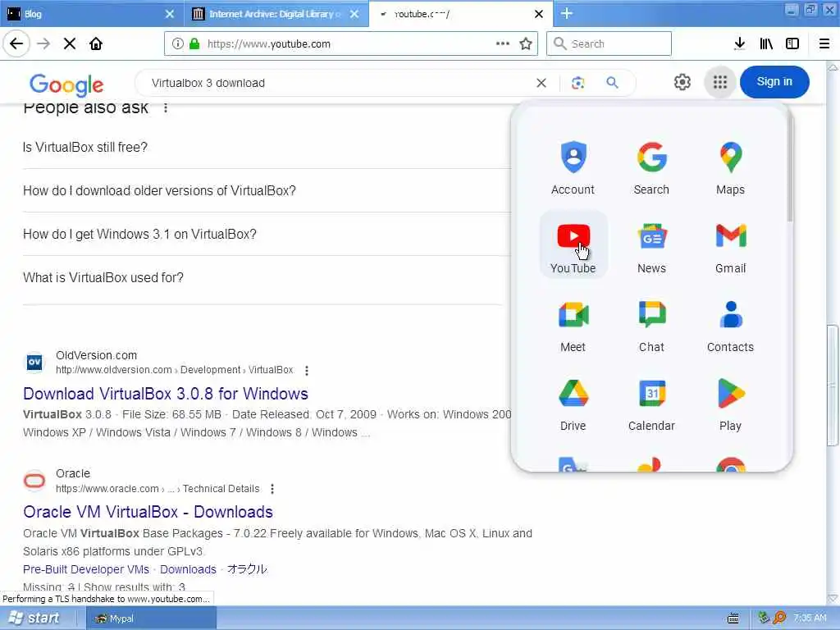Close the youtube.com tab
Viewport: 840px width, 630px height.
539,14
